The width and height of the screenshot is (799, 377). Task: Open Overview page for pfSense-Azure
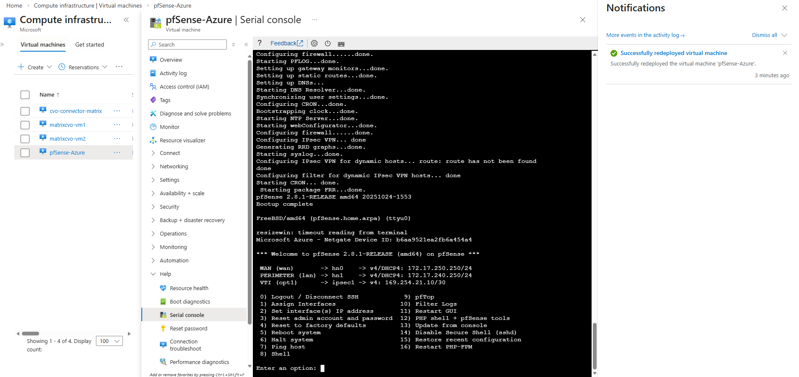click(171, 60)
